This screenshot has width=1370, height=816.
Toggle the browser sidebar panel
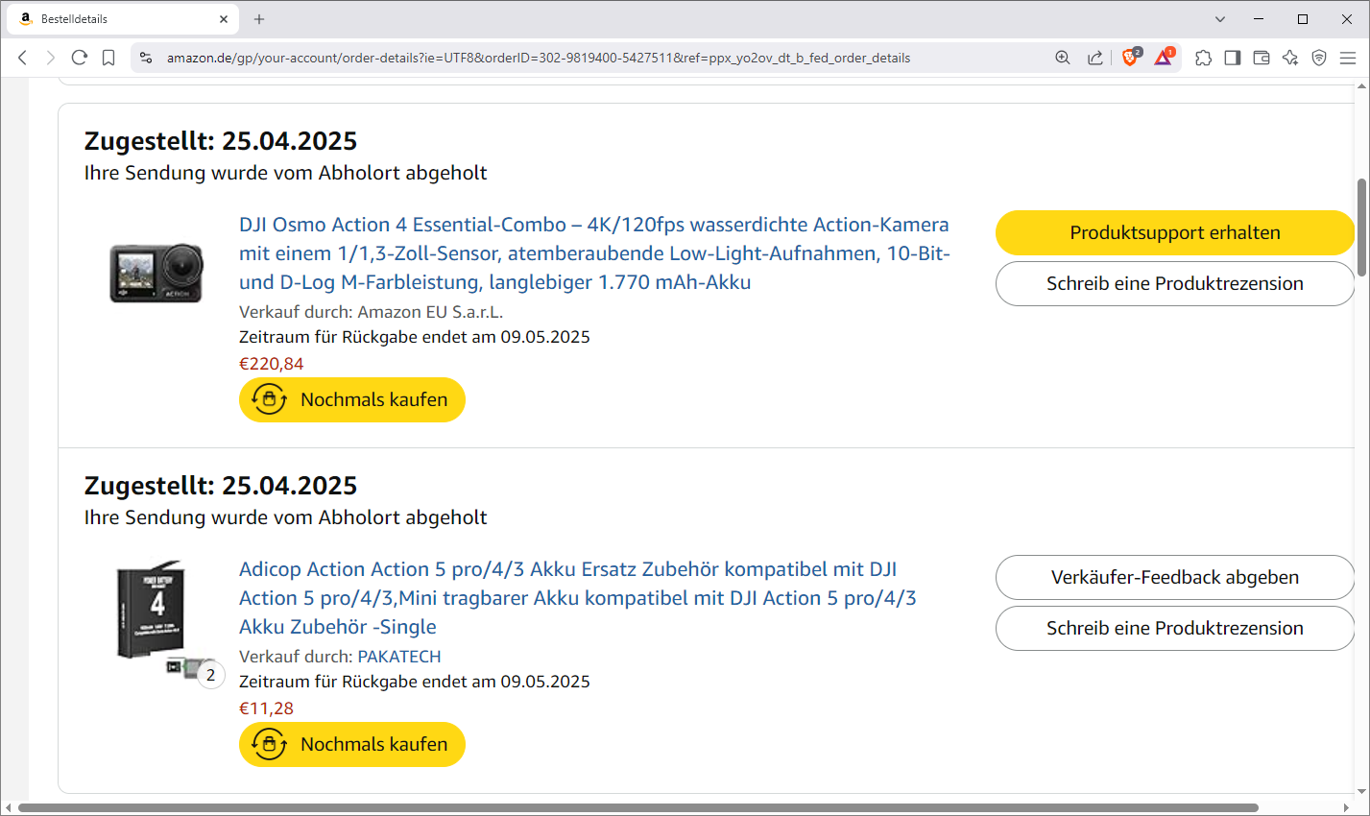(1233, 58)
